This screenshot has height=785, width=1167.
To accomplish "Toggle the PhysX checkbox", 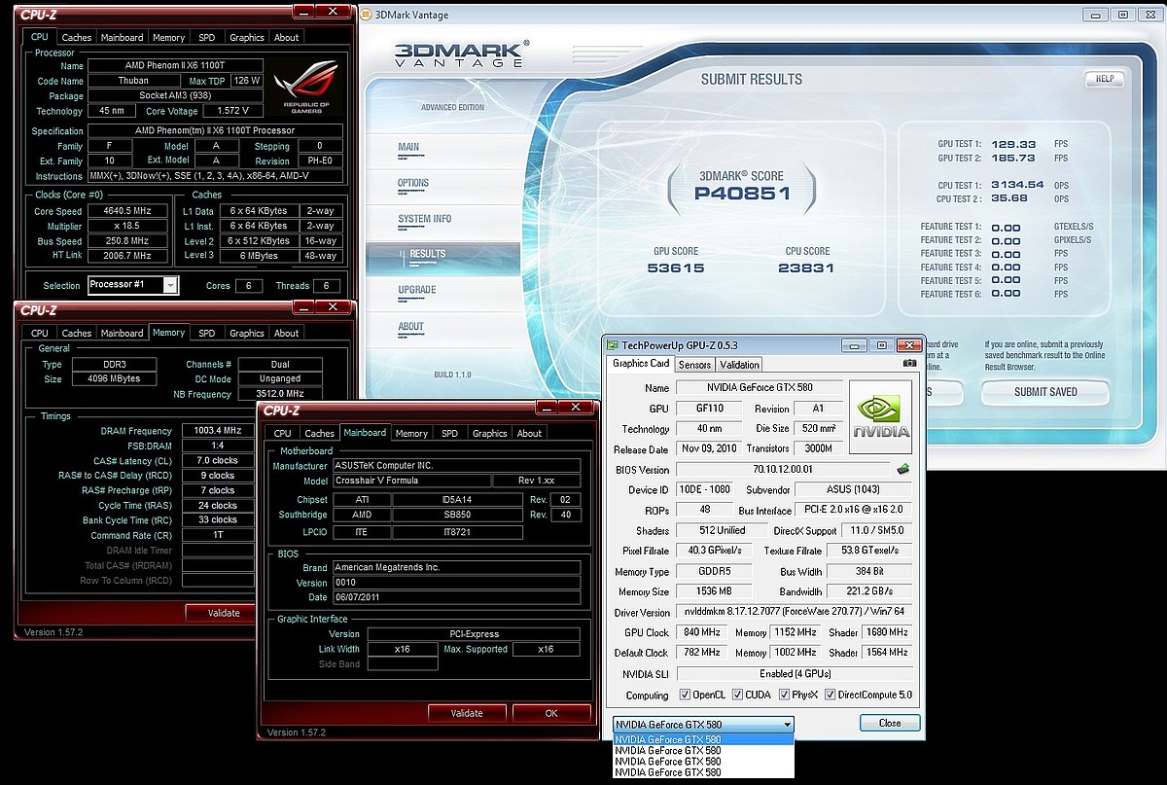I will (x=784, y=695).
